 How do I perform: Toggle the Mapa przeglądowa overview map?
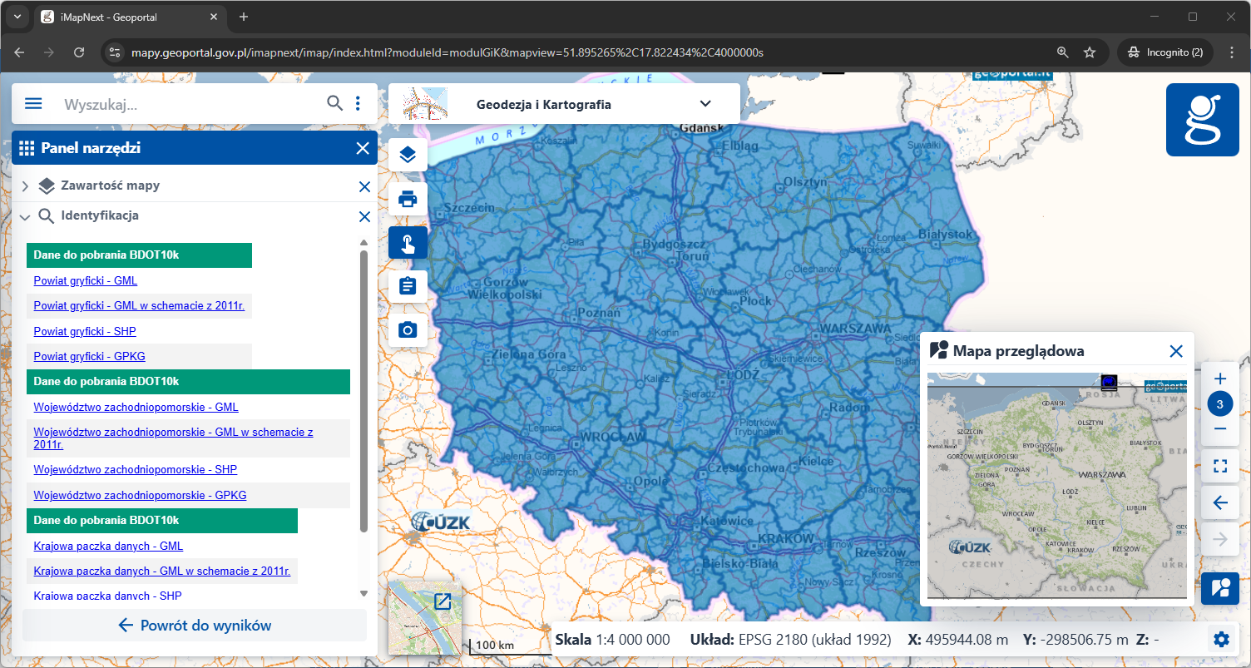(1219, 588)
